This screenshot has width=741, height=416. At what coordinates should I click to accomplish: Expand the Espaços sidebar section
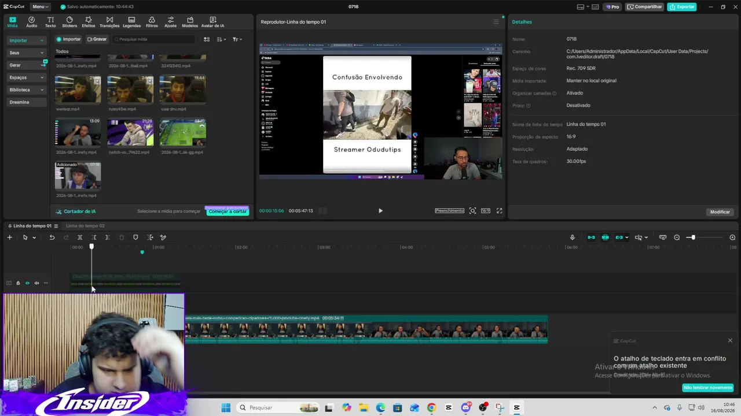point(26,77)
